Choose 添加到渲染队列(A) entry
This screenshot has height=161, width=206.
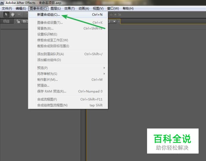coord(68,54)
